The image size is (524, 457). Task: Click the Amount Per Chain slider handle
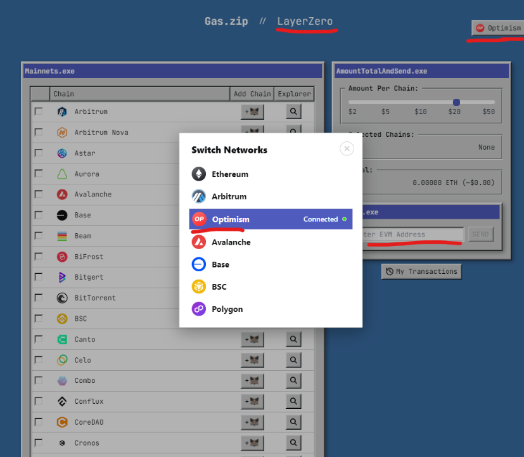tap(456, 102)
